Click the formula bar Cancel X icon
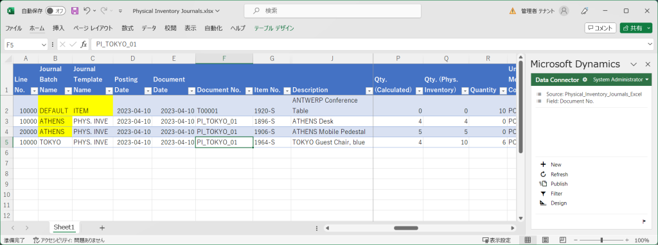 pos(62,44)
